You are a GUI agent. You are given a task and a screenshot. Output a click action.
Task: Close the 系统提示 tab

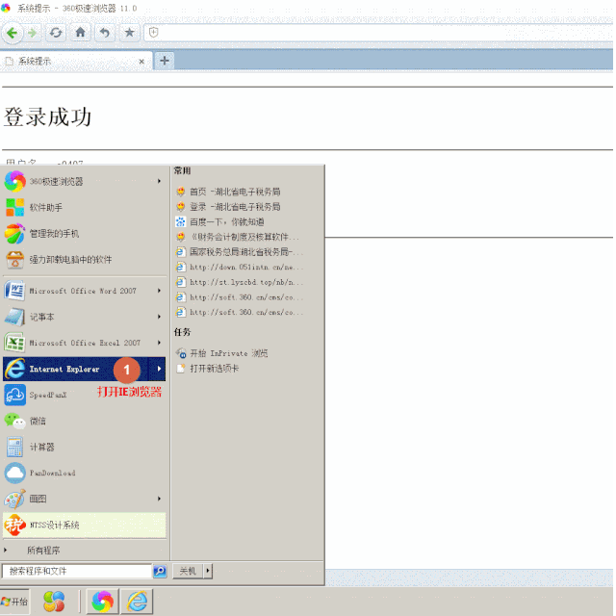point(141,62)
